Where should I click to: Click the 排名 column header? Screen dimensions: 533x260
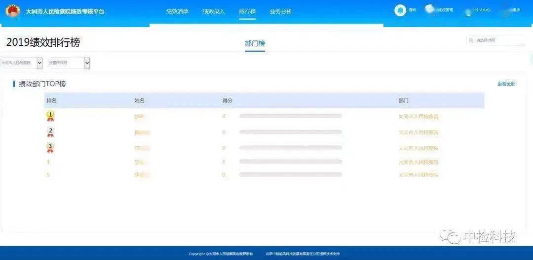51,100
